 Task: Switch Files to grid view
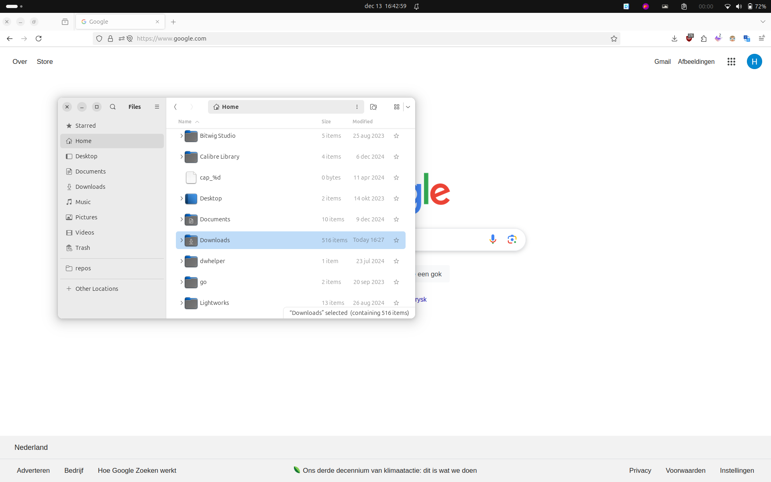coord(397,107)
